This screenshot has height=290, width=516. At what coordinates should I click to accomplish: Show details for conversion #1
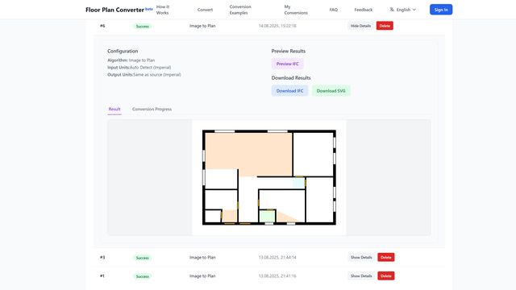point(361,275)
